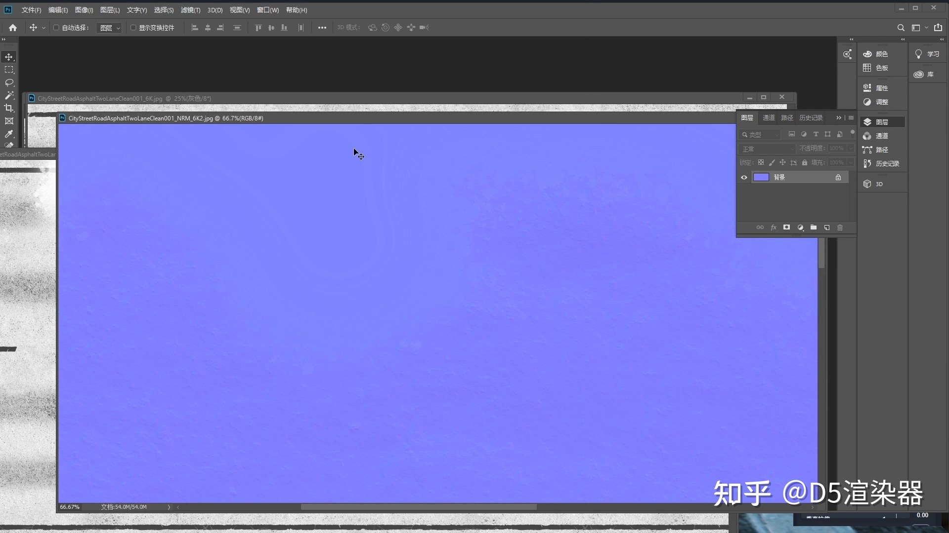
Task: Open the search magnifier icon
Action: coord(901,28)
